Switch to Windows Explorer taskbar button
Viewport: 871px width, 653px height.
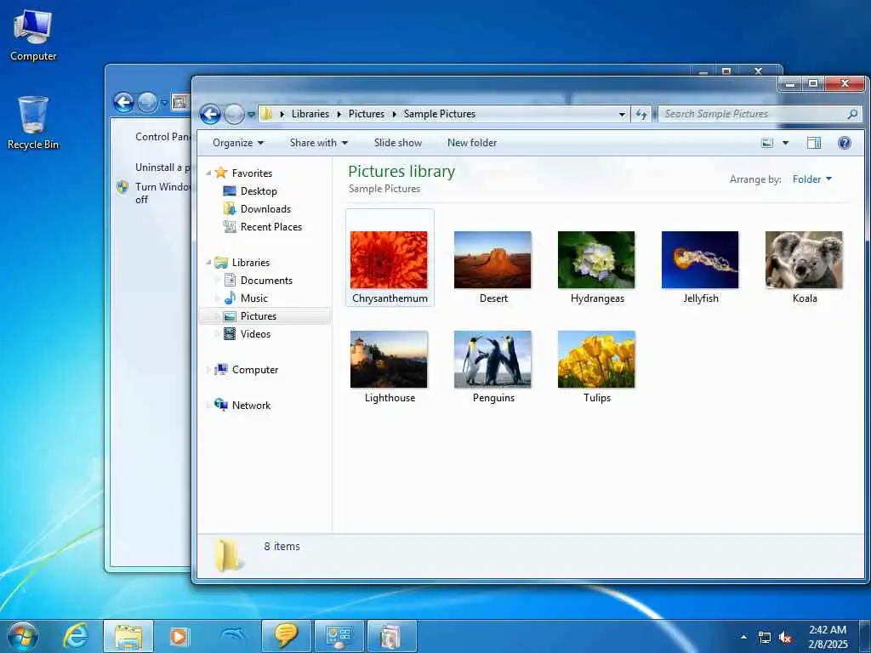pyautogui.click(x=128, y=636)
